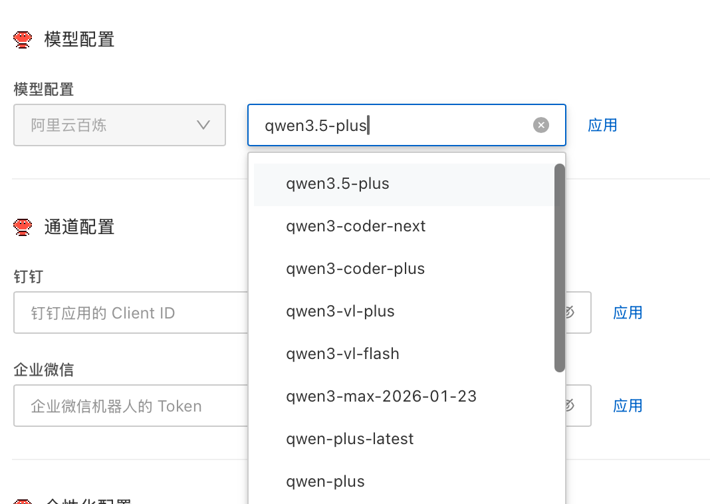The height and width of the screenshot is (504, 710).
Task: Pick qwen-plus-latest model option
Action: pos(404,440)
